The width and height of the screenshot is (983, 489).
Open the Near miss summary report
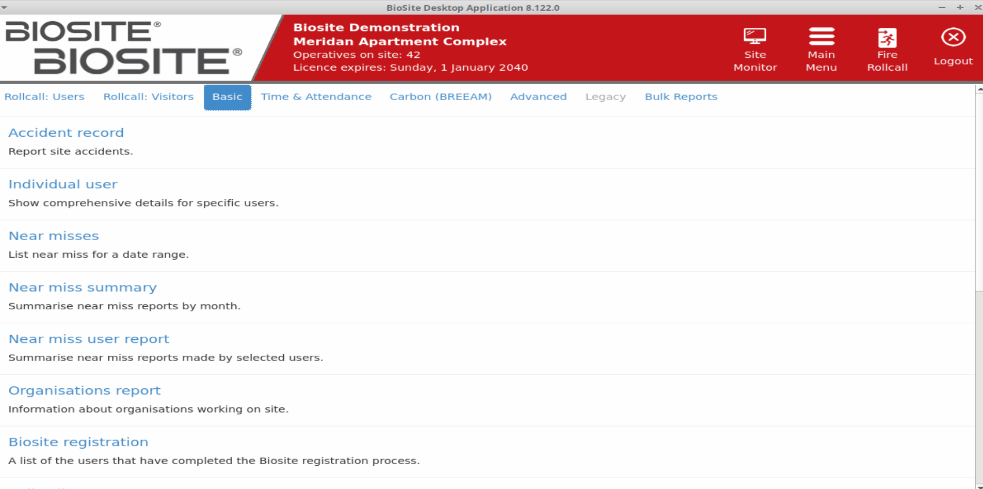click(83, 288)
